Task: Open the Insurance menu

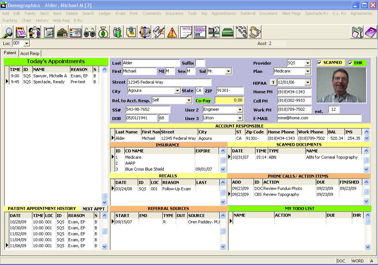Action: coord(174,13)
